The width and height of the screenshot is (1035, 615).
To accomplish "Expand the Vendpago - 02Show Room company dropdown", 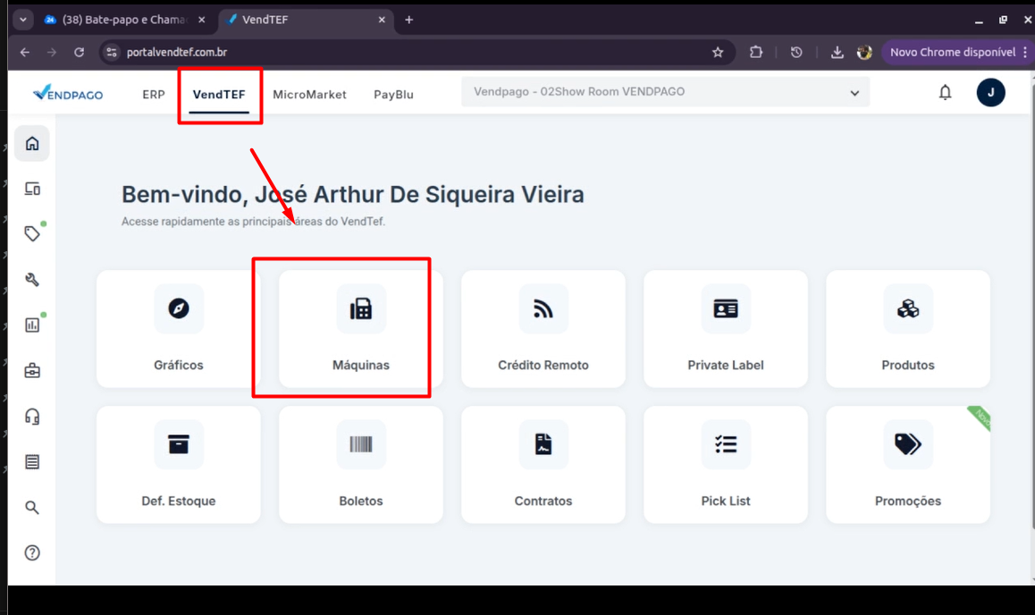I will tap(665, 92).
